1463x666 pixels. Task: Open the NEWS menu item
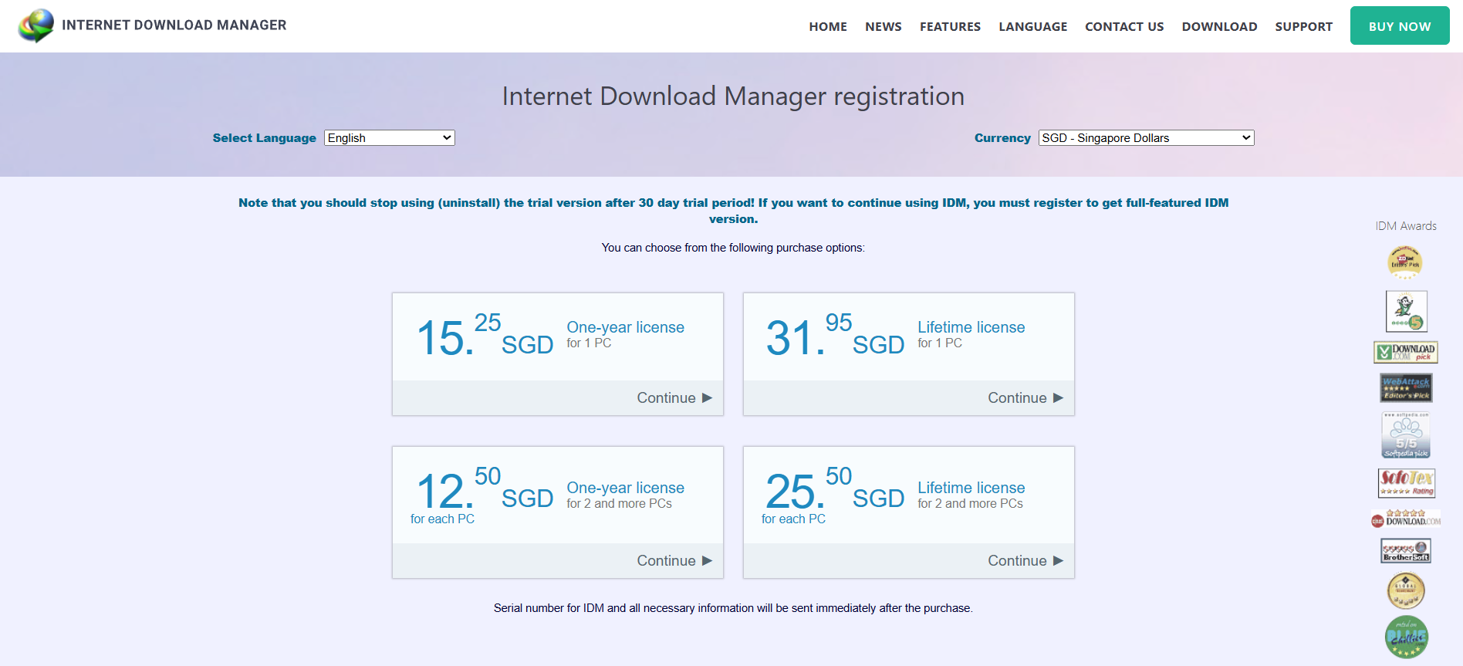pos(884,26)
